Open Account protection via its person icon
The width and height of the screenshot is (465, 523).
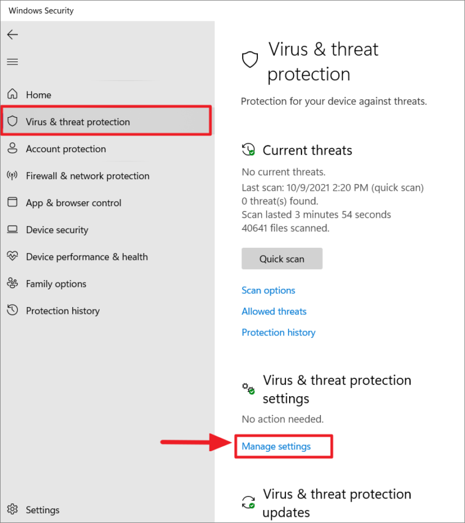(x=13, y=148)
